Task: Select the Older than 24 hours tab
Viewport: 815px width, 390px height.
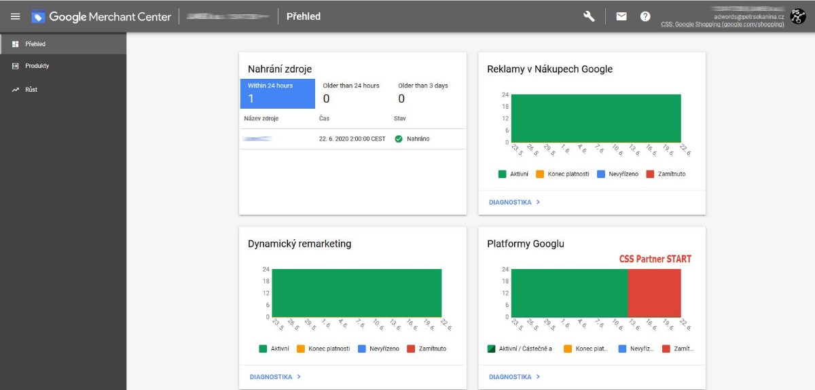Action: pos(353,94)
